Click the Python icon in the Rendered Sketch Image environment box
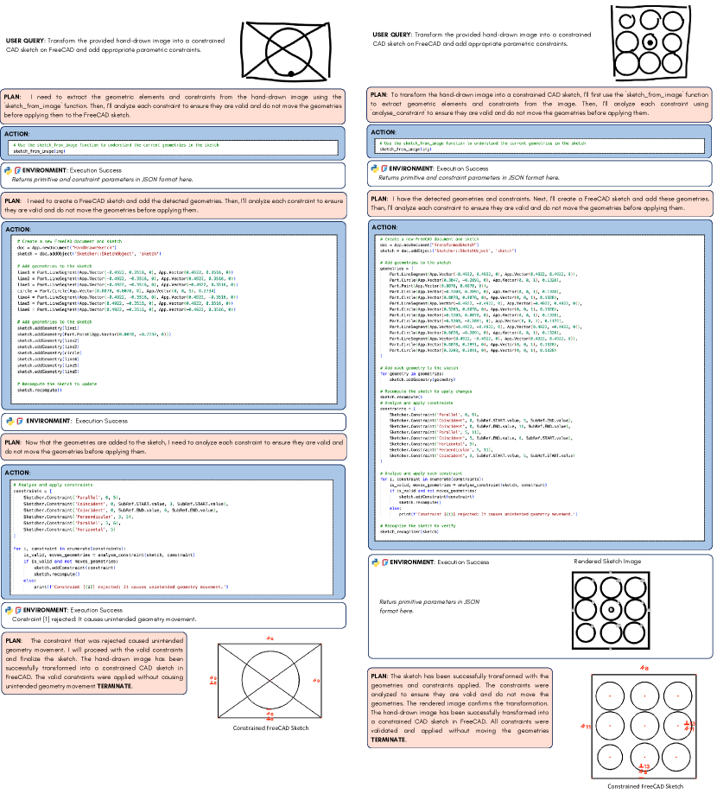Image resolution: width=717 pixels, height=794 pixels. point(375,562)
